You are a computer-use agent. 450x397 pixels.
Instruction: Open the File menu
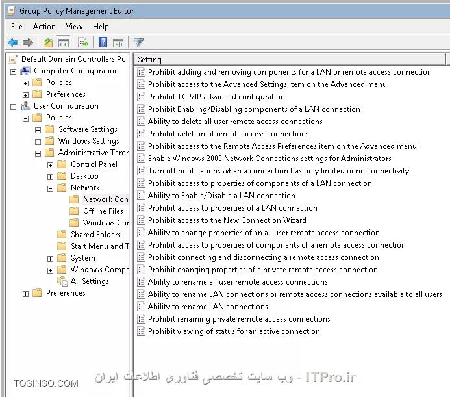pos(17,27)
